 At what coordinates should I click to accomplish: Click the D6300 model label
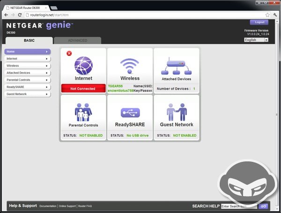pos(11,33)
